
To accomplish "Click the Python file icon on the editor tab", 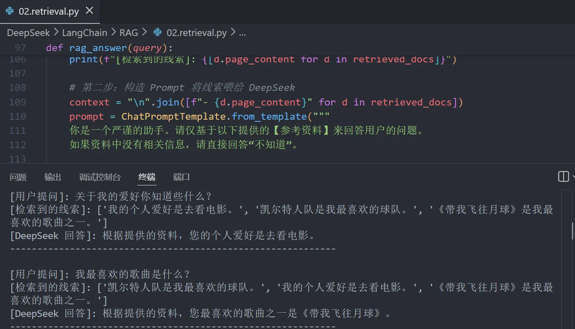I will pyautogui.click(x=10, y=11).
